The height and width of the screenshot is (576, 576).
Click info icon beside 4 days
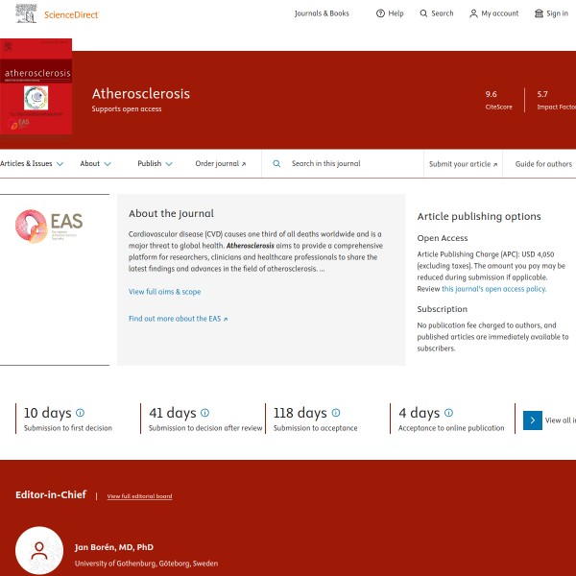[448, 413]
